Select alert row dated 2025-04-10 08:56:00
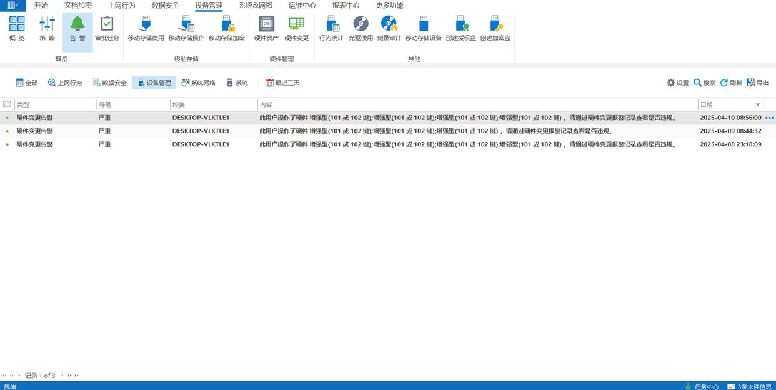The width and height of the screenshot is (776, 390). coord(387,117)
